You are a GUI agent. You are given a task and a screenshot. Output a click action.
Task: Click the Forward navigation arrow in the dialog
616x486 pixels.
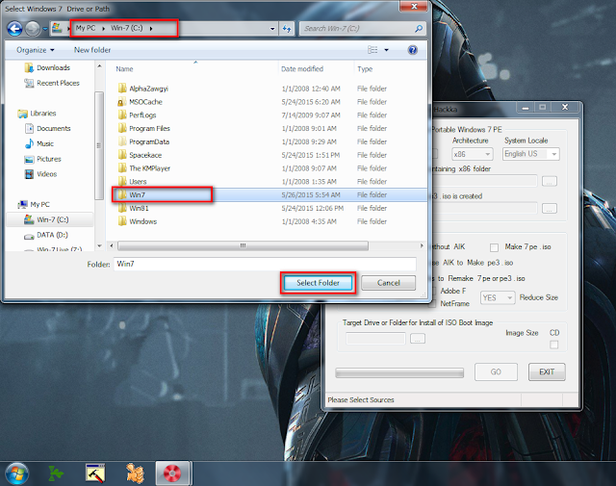coord(33,29)
